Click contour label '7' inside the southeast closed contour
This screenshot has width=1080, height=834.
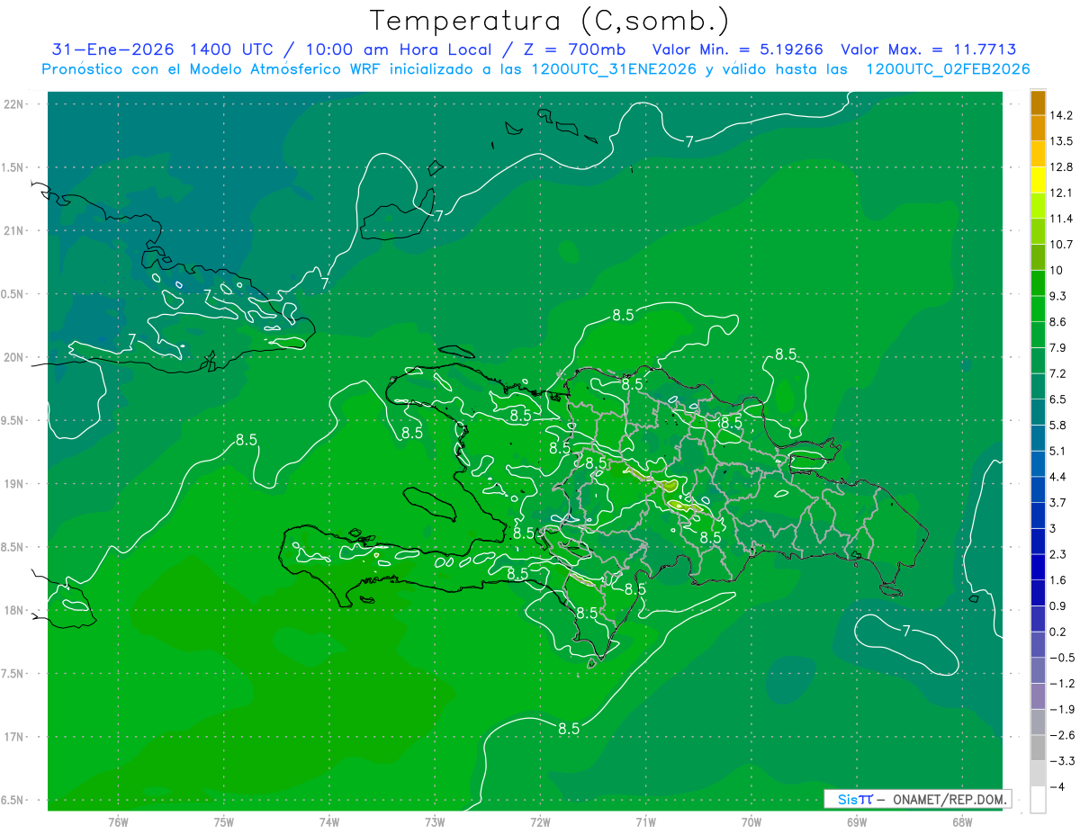(905, 631)
